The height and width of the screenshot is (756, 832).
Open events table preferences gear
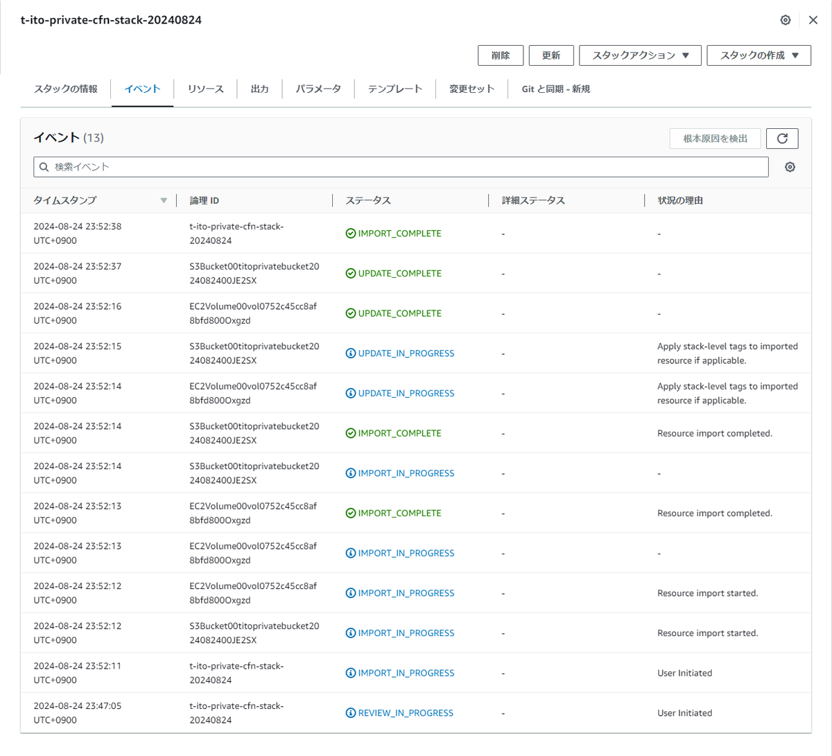(790, 167)
